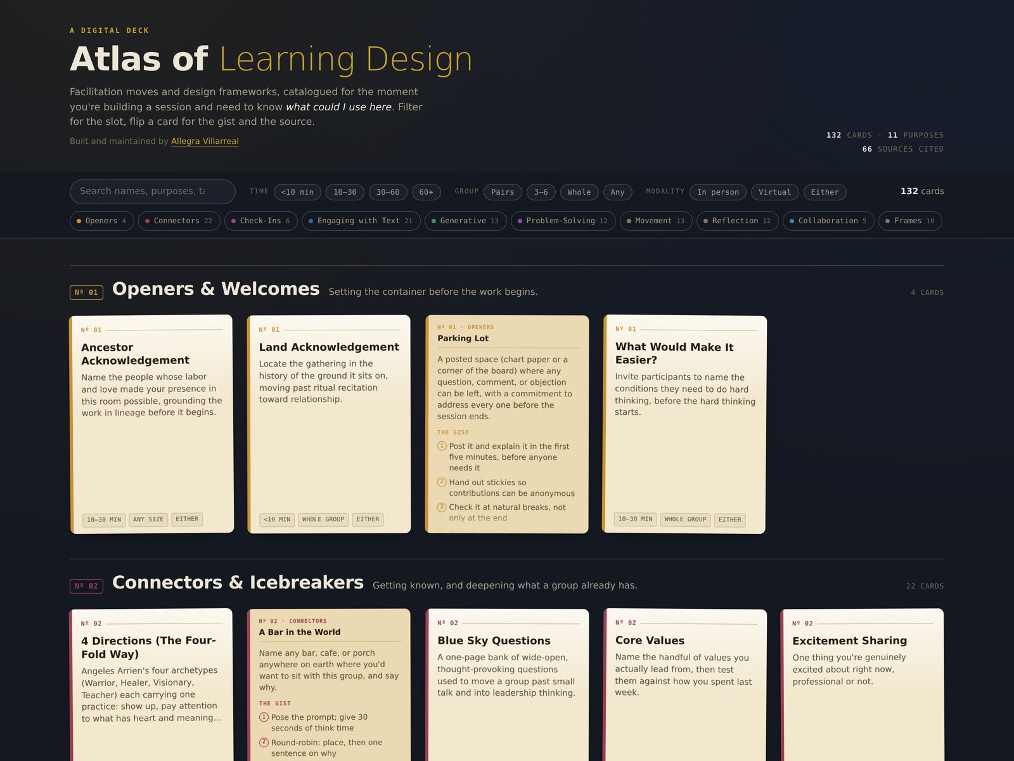Filter group size by Pairs
1014x761 pixels.
[503, 192]
